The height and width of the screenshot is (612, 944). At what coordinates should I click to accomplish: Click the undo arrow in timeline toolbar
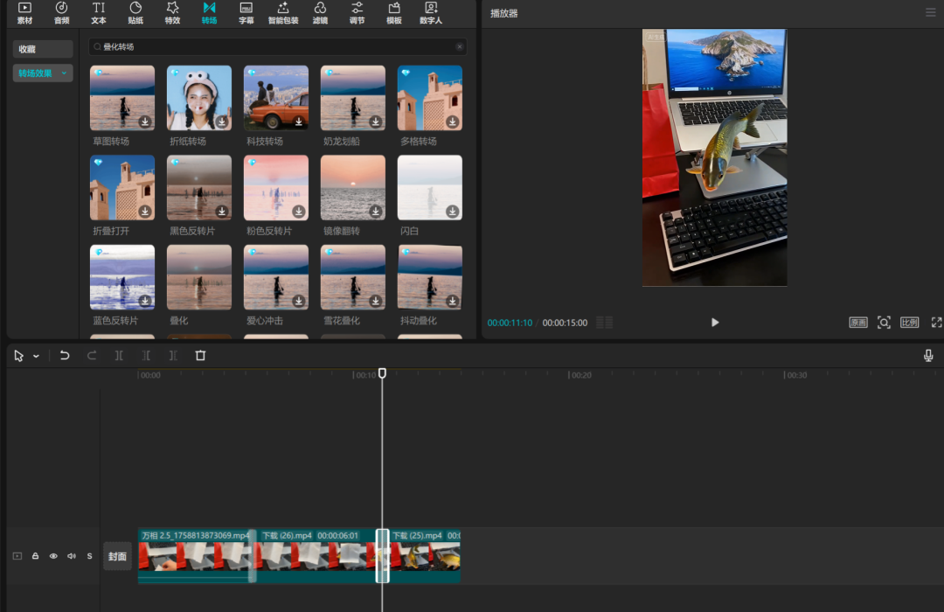click(x=65, y=356)
